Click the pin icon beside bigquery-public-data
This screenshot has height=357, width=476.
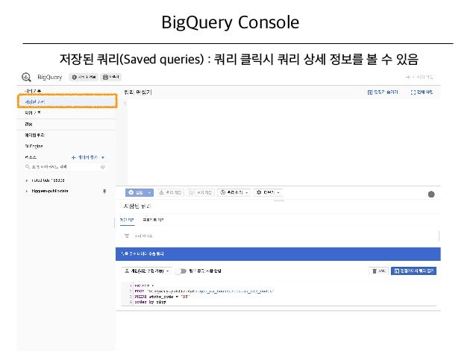click(x=104, y=191)
